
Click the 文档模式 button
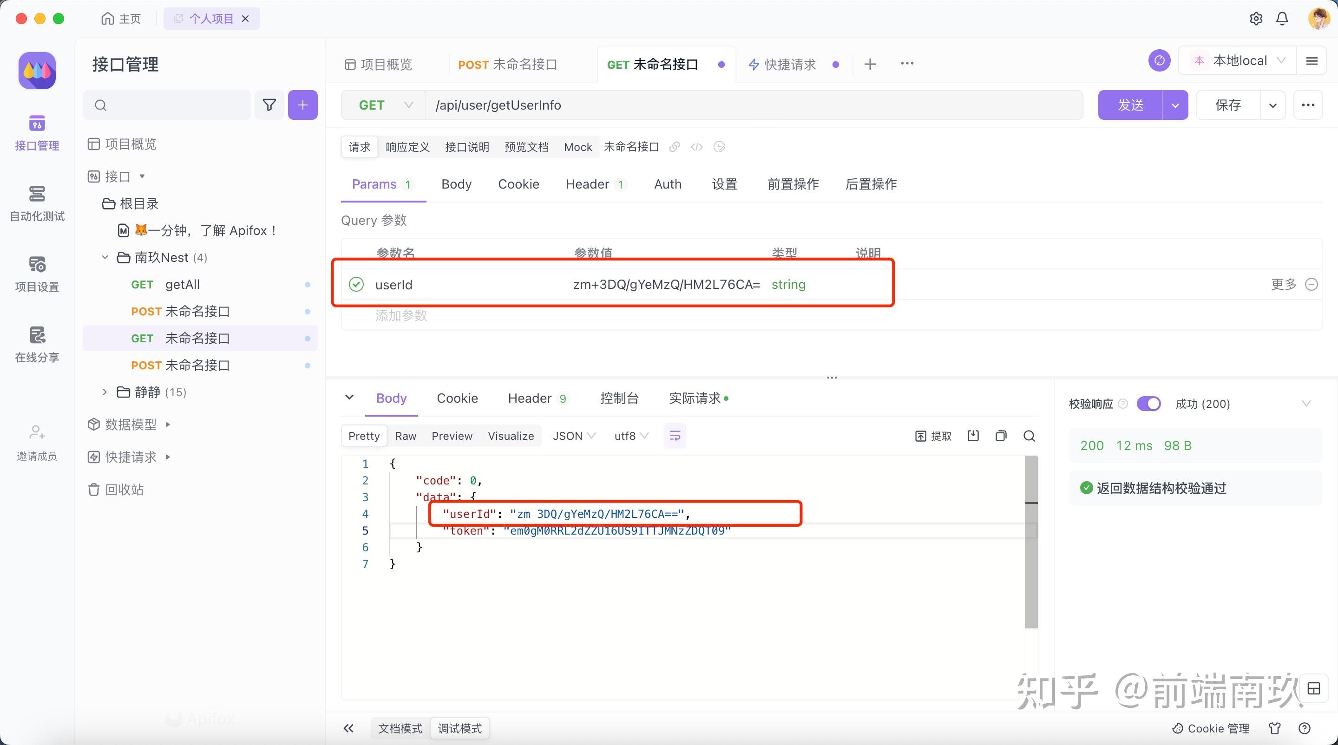(400, 728)
